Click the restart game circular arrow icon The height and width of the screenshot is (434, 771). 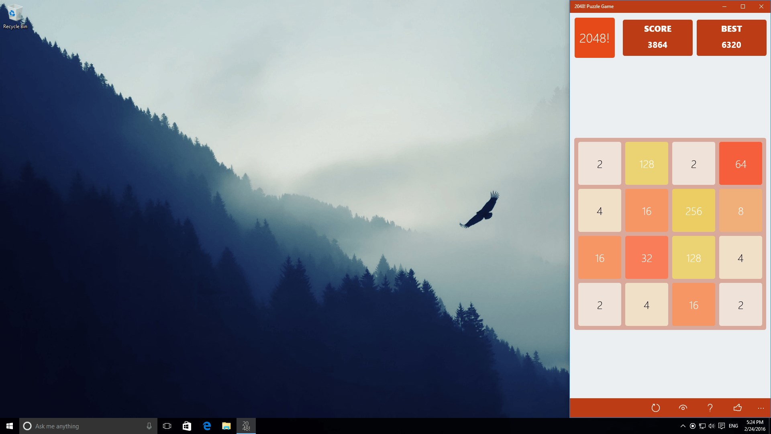(x=655, y=408)
